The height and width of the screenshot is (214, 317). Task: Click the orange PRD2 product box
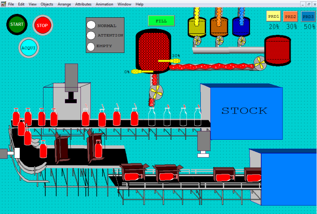click(x=291, y=17)
